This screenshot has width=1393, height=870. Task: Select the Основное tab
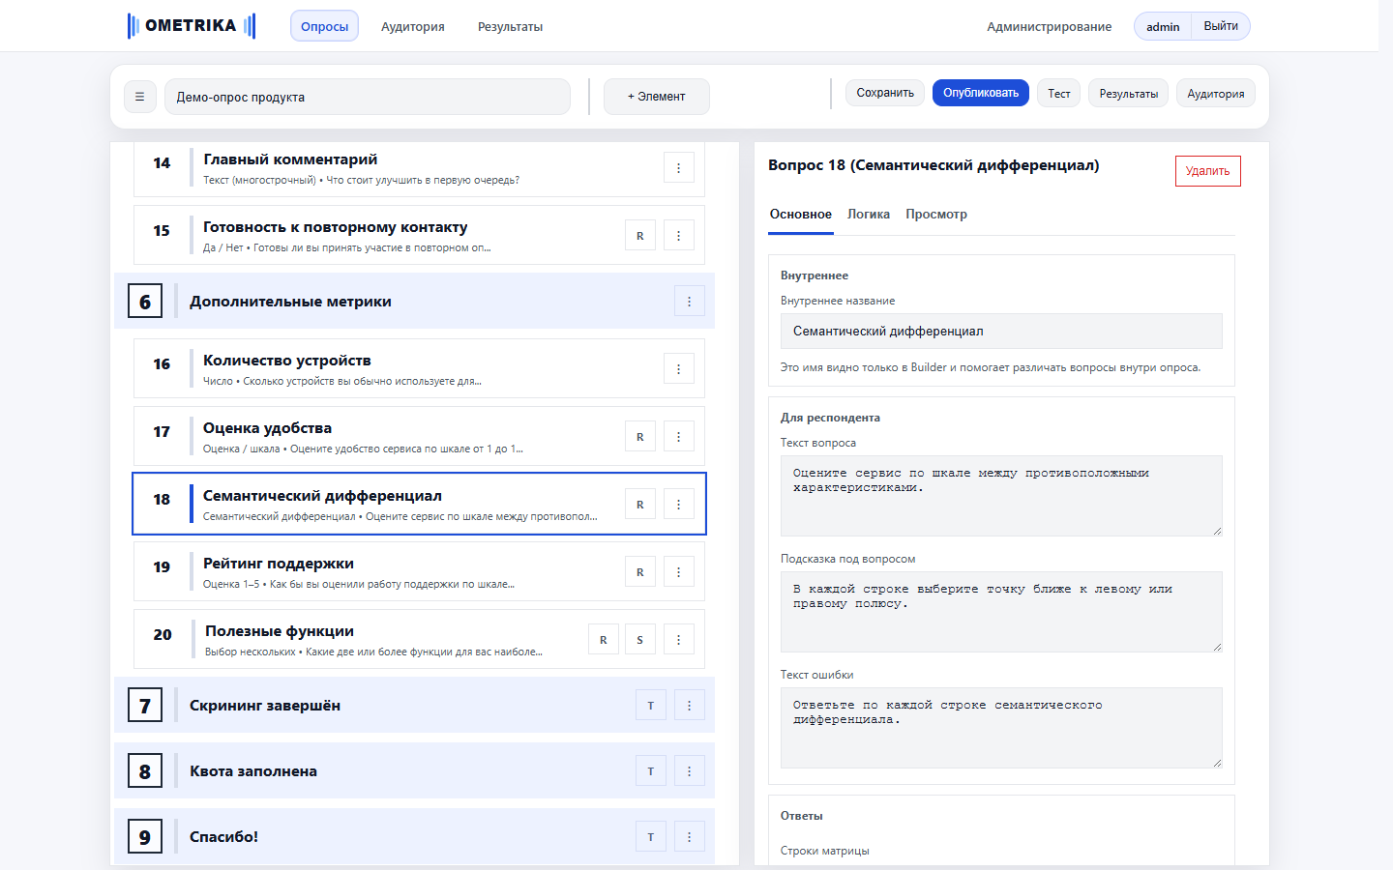[x=801, y=215]
